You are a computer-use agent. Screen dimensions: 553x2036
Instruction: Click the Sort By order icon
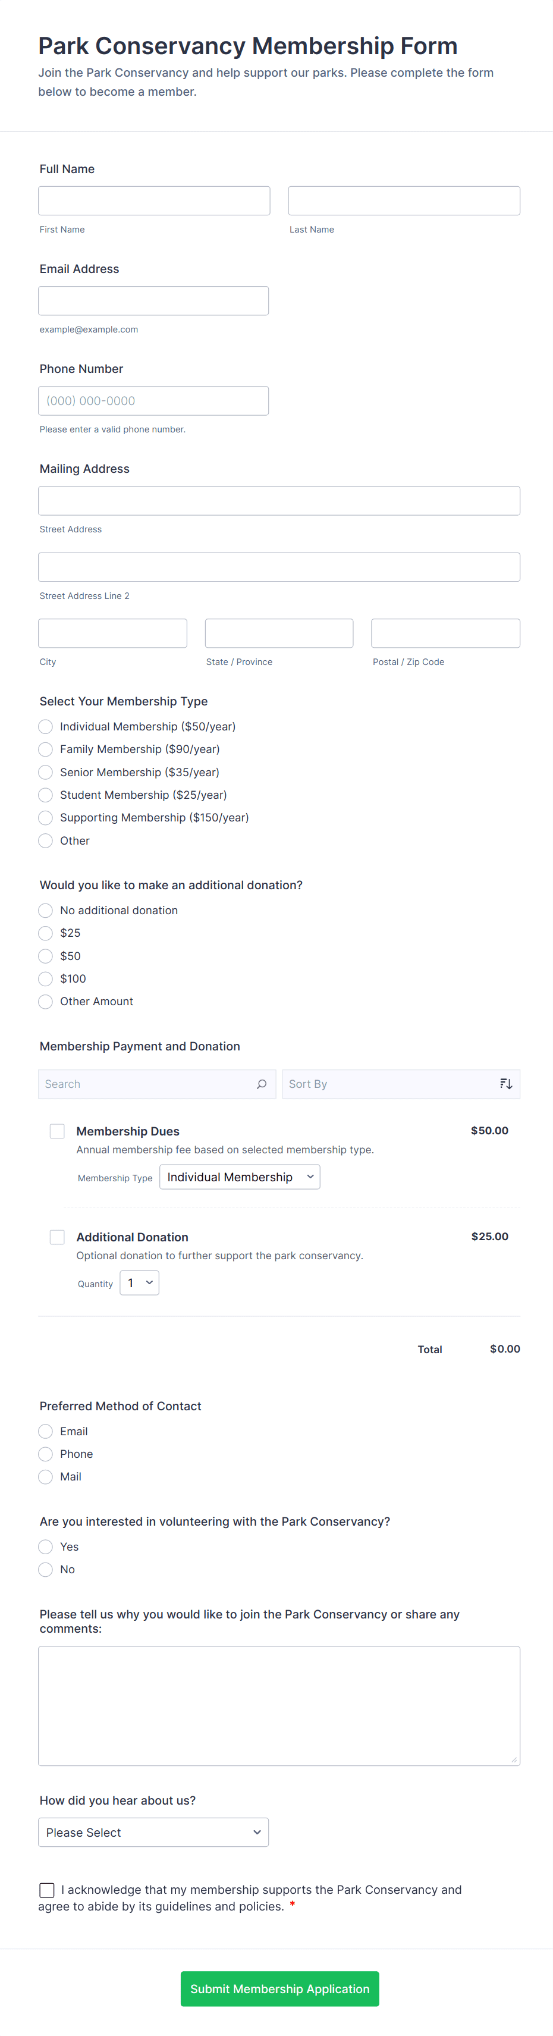[x=505, y=1084]
